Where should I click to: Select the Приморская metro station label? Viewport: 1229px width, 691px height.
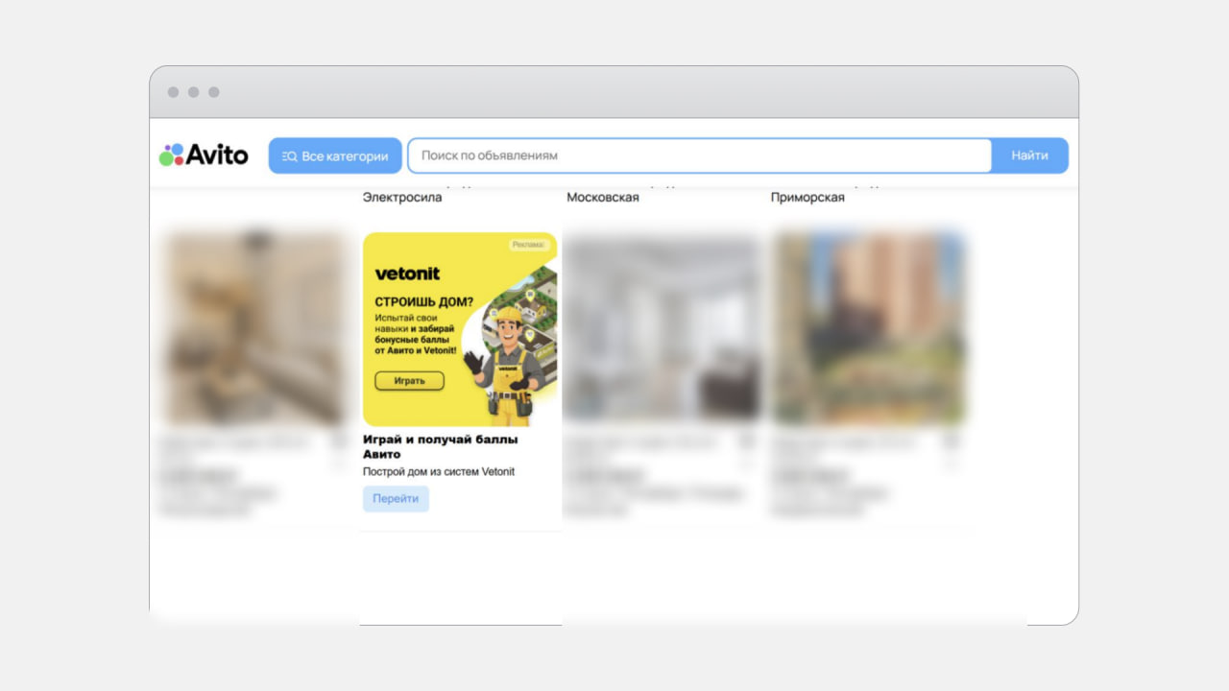pyautogui.click(x=807, y=198)
